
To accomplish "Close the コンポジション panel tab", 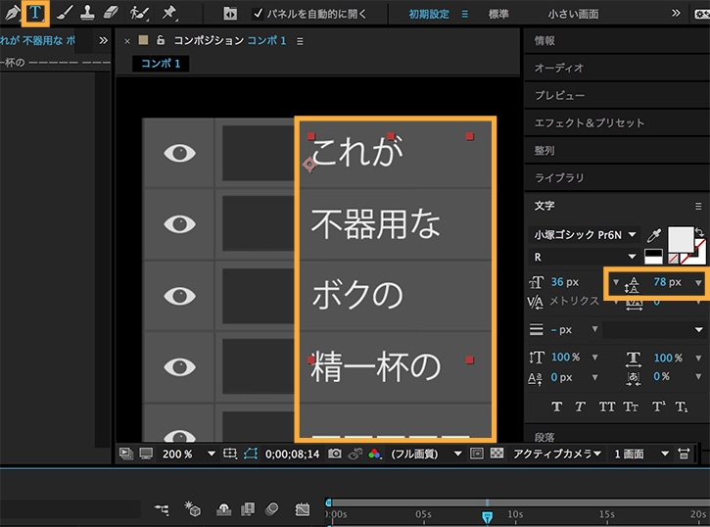I will pyautogui.click(x=127, y=41).
